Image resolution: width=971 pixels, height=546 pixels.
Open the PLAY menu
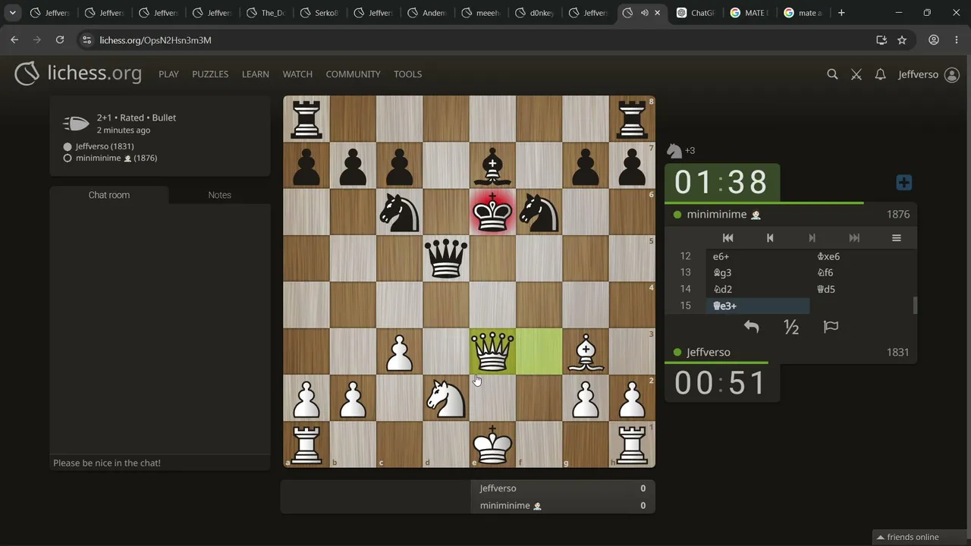[168, 74]
